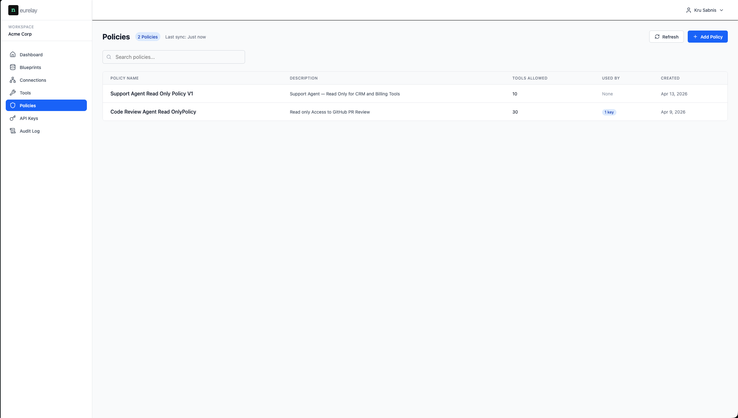This screenshot has height=418, width=738.
Task: Select the Tools wrench icon
Action: point(13,93)
